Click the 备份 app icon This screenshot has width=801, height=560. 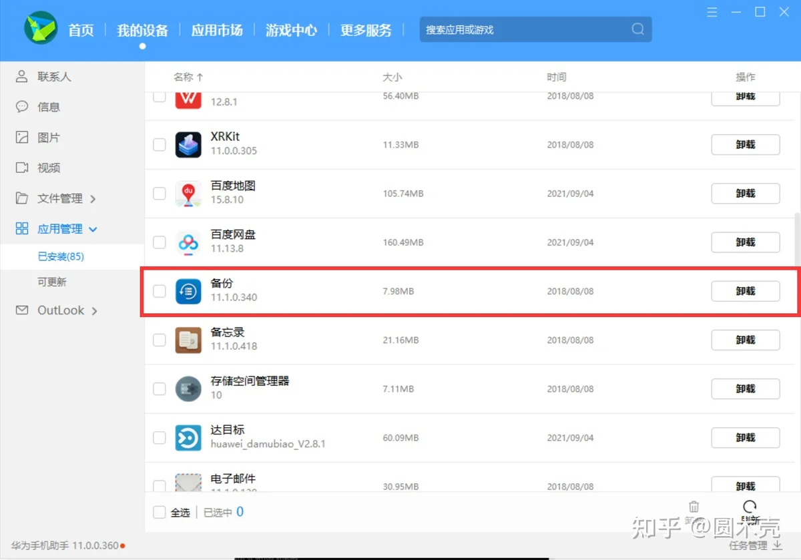pos(188,291)
